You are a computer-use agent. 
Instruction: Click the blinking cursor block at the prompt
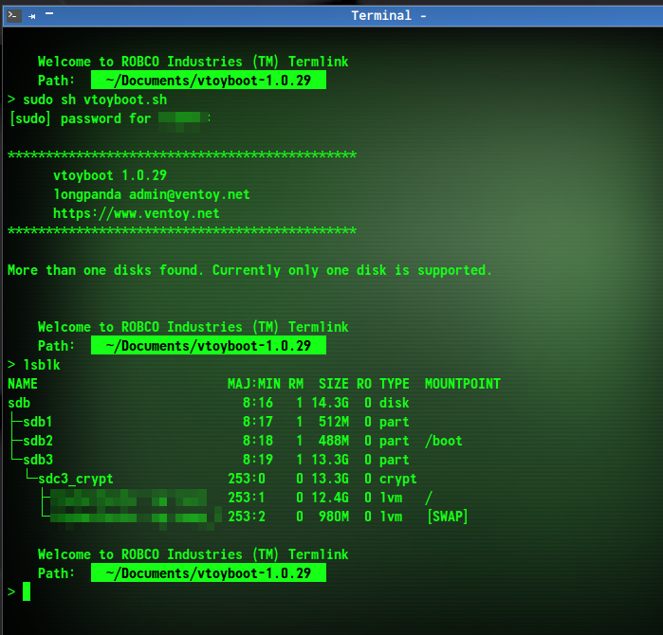[x=27, y=591]
